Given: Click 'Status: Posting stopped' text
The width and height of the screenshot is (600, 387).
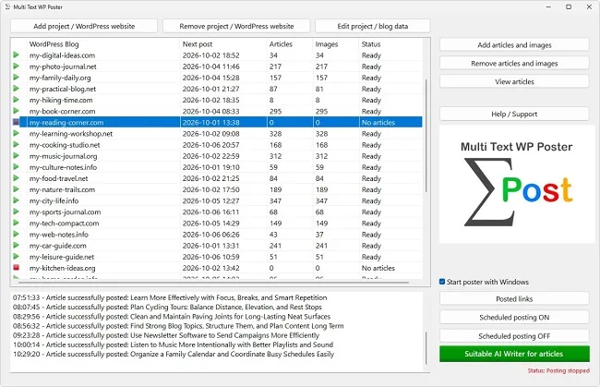Looking at the screenshot, I should (x=558, y=370).
